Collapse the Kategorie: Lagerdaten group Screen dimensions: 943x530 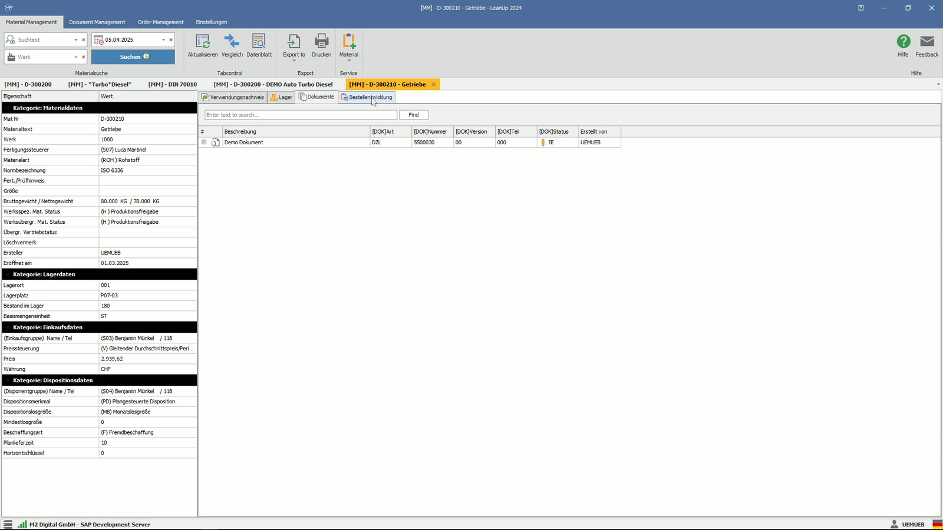click(x=7, y=274)
